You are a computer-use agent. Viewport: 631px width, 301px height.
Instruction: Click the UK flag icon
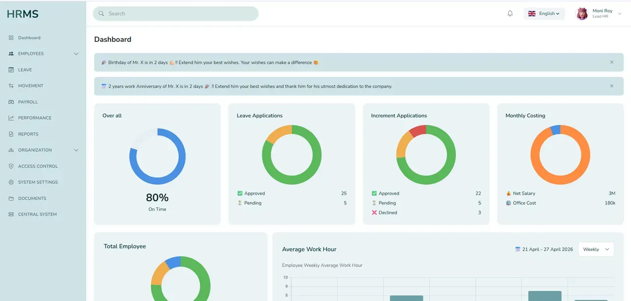[532, 14]
